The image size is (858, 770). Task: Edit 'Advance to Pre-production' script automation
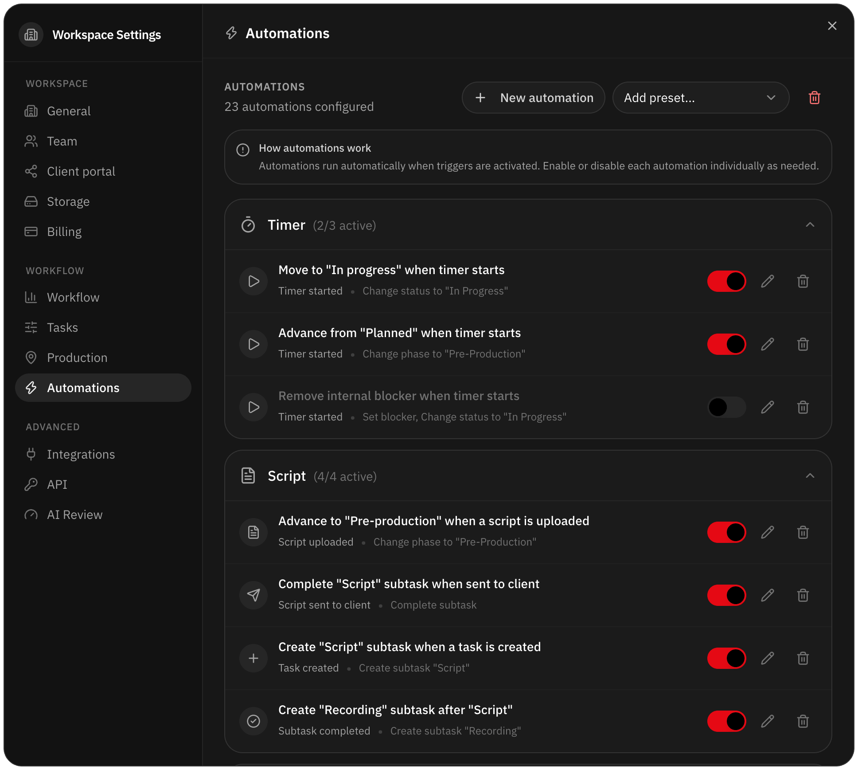click(x=768, y=532)
